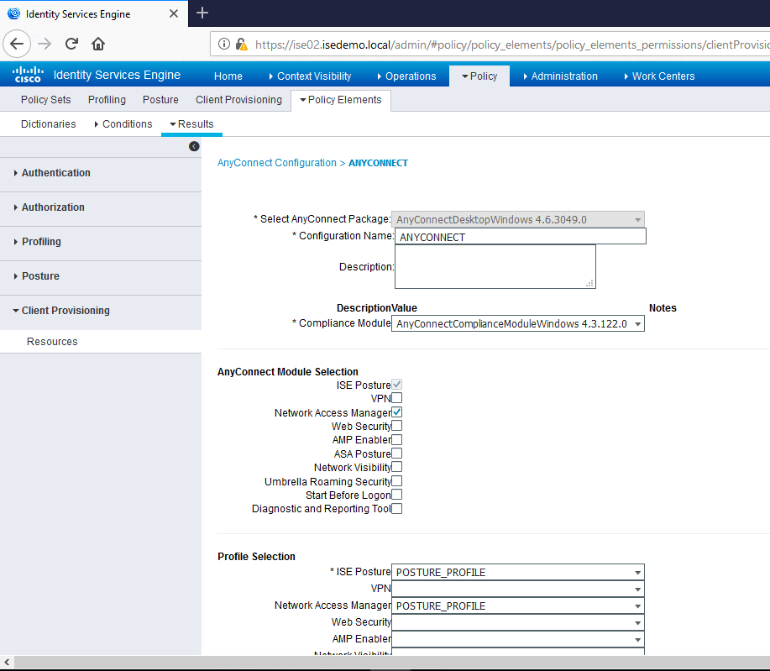Click the Identity Services Engine tab favicon
This screenshot has height=671, width=770.
[13, 13]
